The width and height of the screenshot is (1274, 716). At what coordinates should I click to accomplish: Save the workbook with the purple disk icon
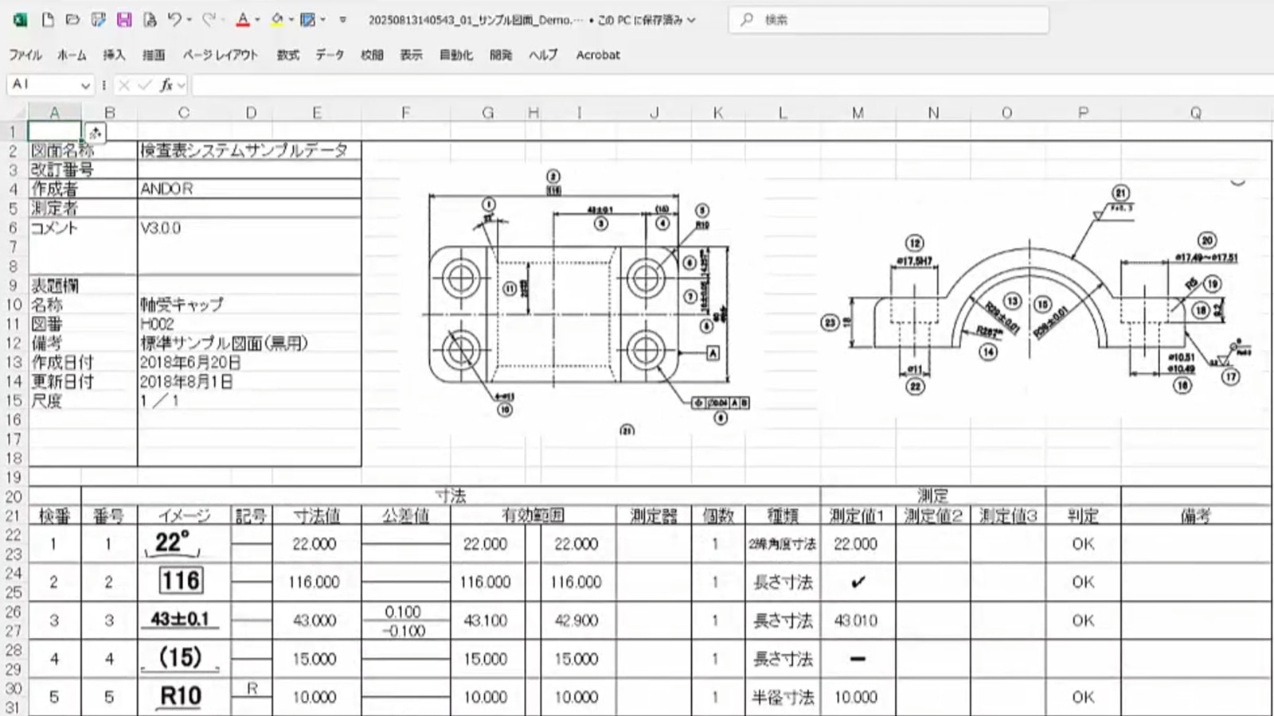pos(124,20)
